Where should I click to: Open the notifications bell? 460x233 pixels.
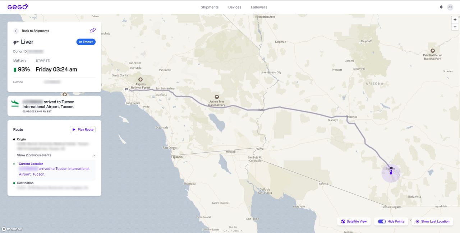pyautogui.click(x=441, y=7)
